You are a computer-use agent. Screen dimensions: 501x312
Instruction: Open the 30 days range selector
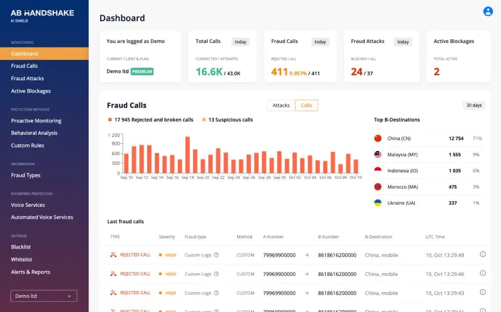(x=474, y=105)
